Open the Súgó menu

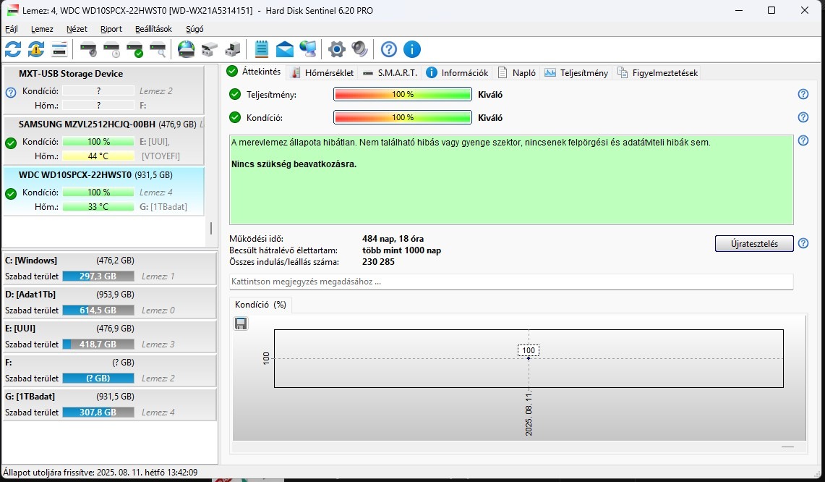pos(195,29)
